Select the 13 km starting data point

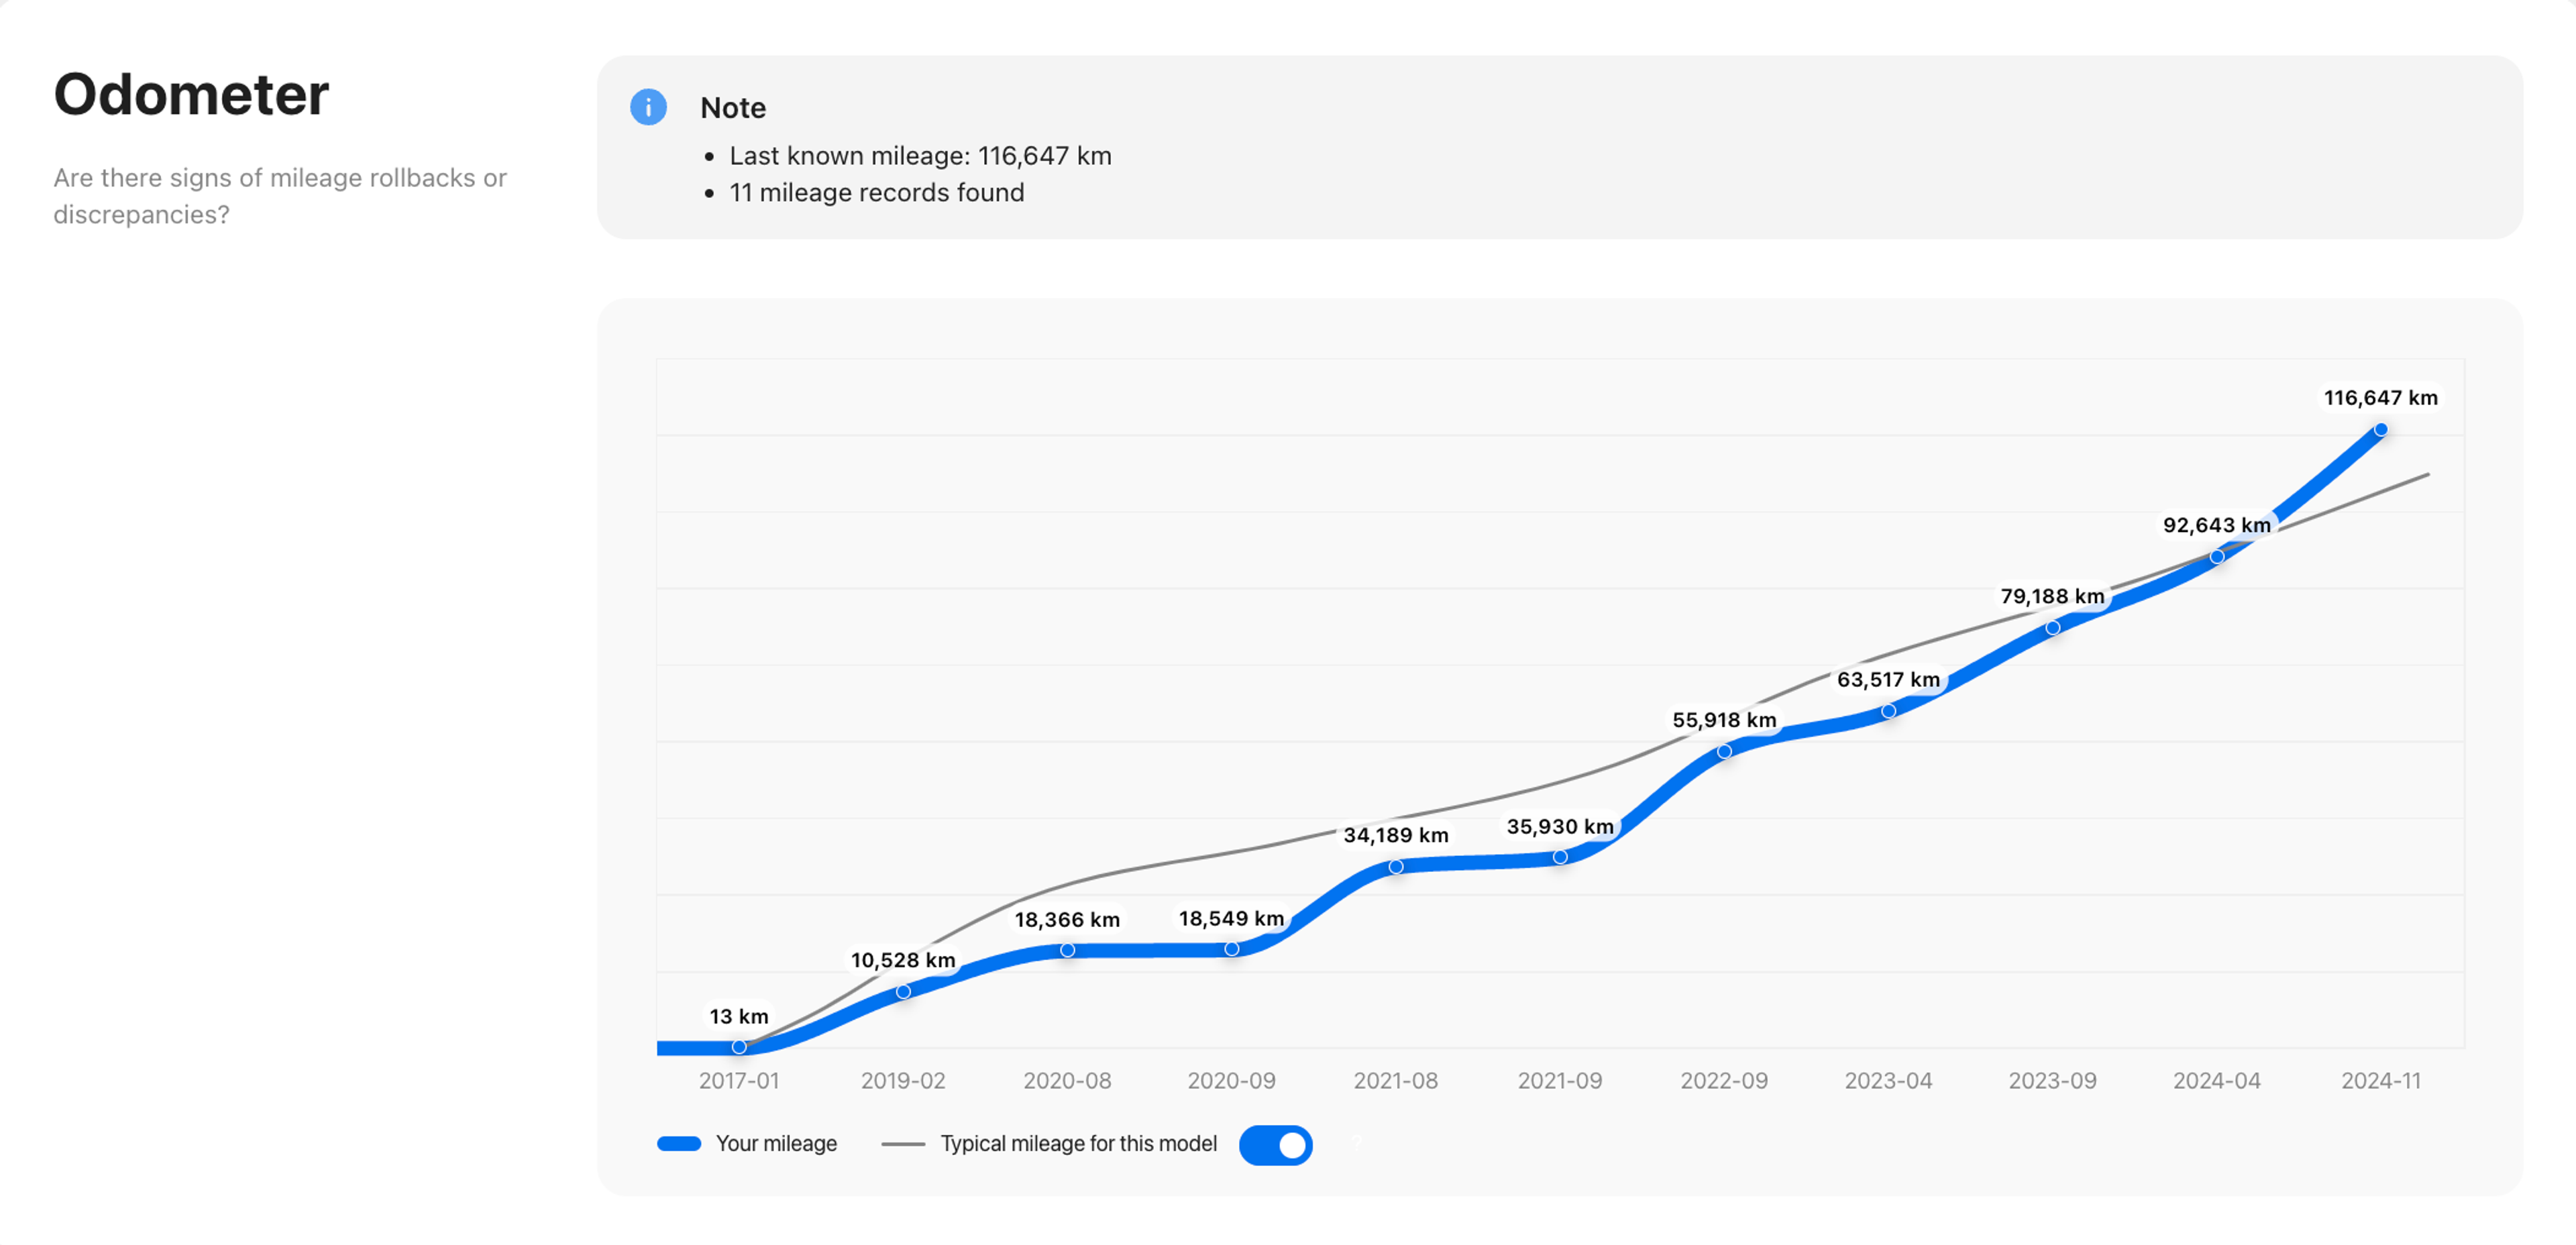tap(739, 1046)
